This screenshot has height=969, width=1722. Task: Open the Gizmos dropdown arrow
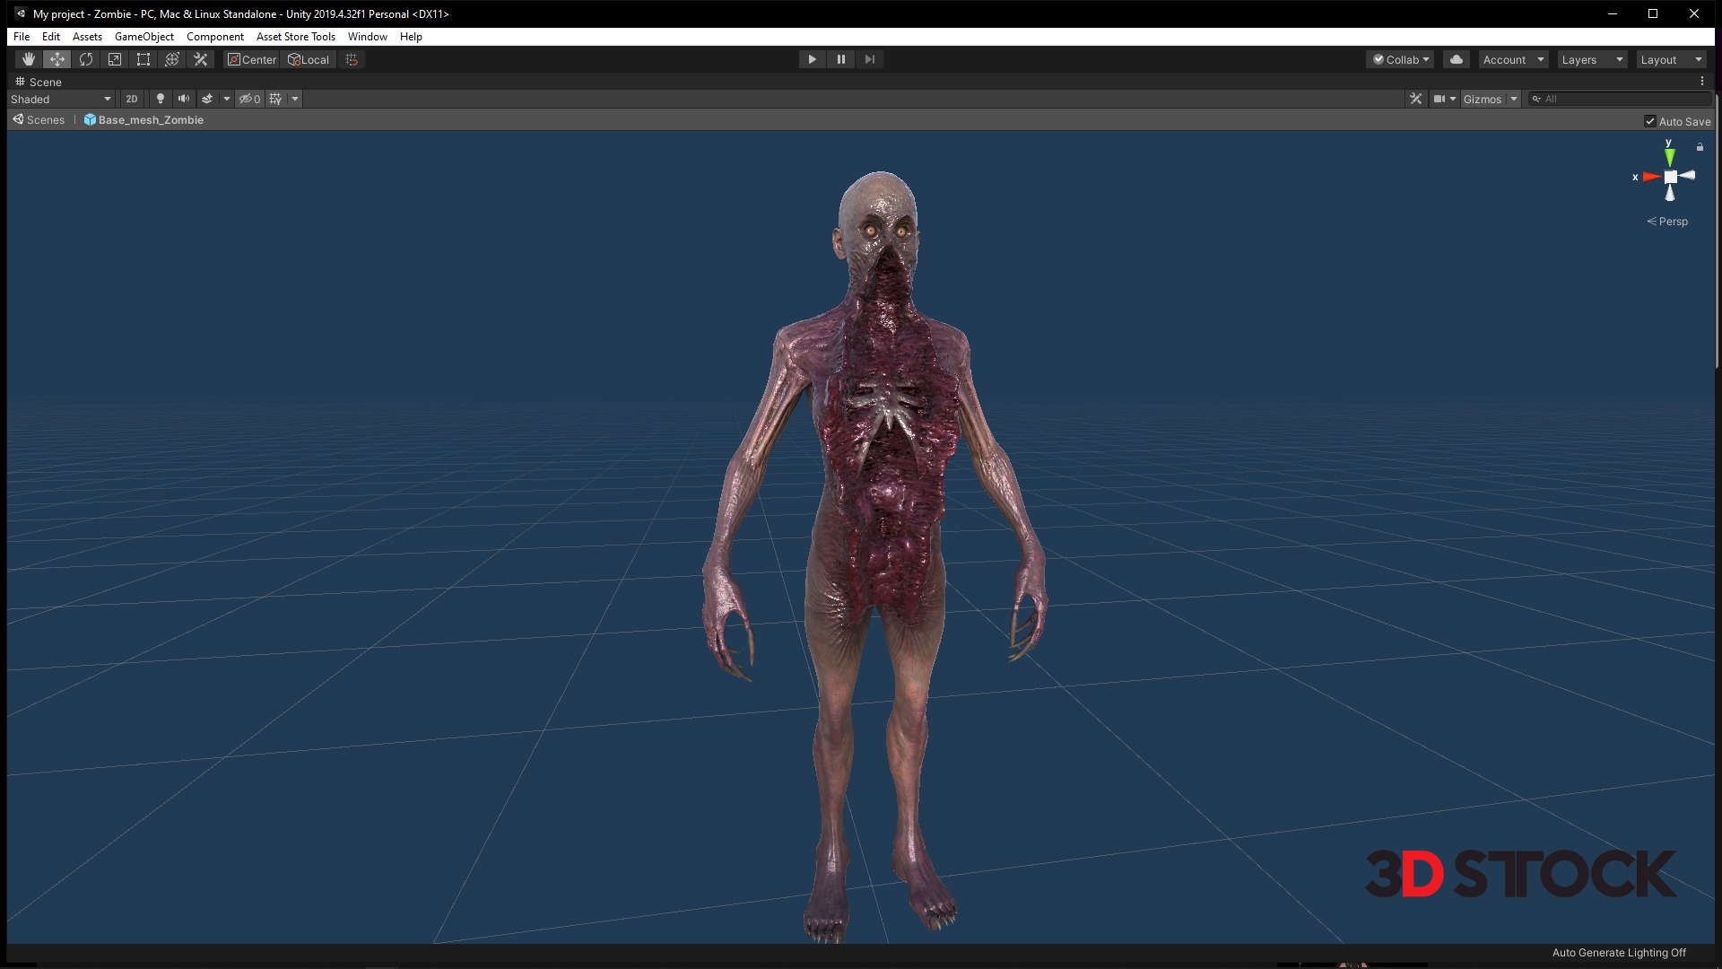(x=1514, y=99)
